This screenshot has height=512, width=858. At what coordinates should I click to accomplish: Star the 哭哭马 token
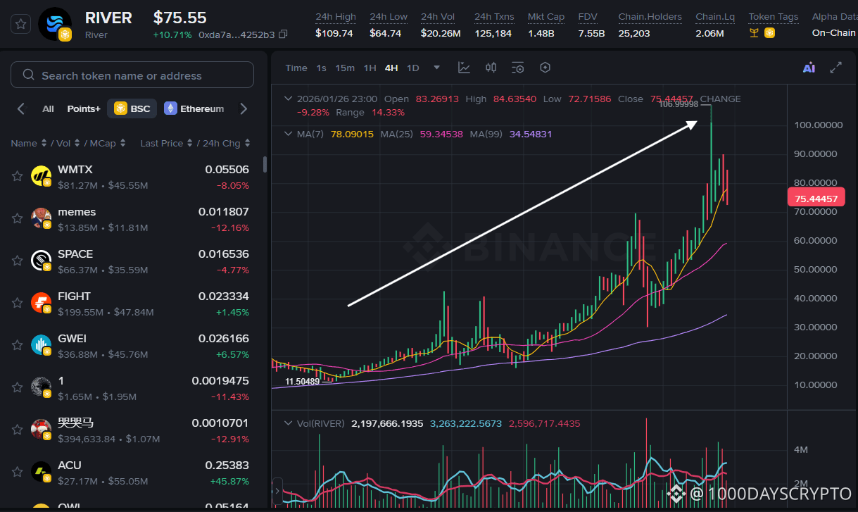(17, 430)
